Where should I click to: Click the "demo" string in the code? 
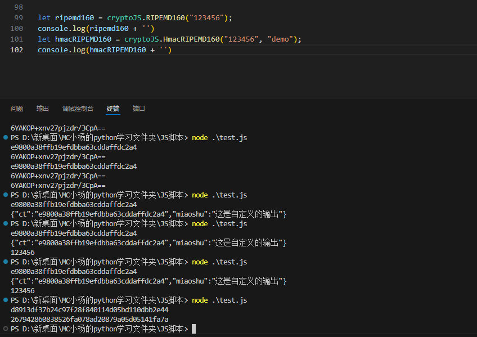tap(281, 39)
